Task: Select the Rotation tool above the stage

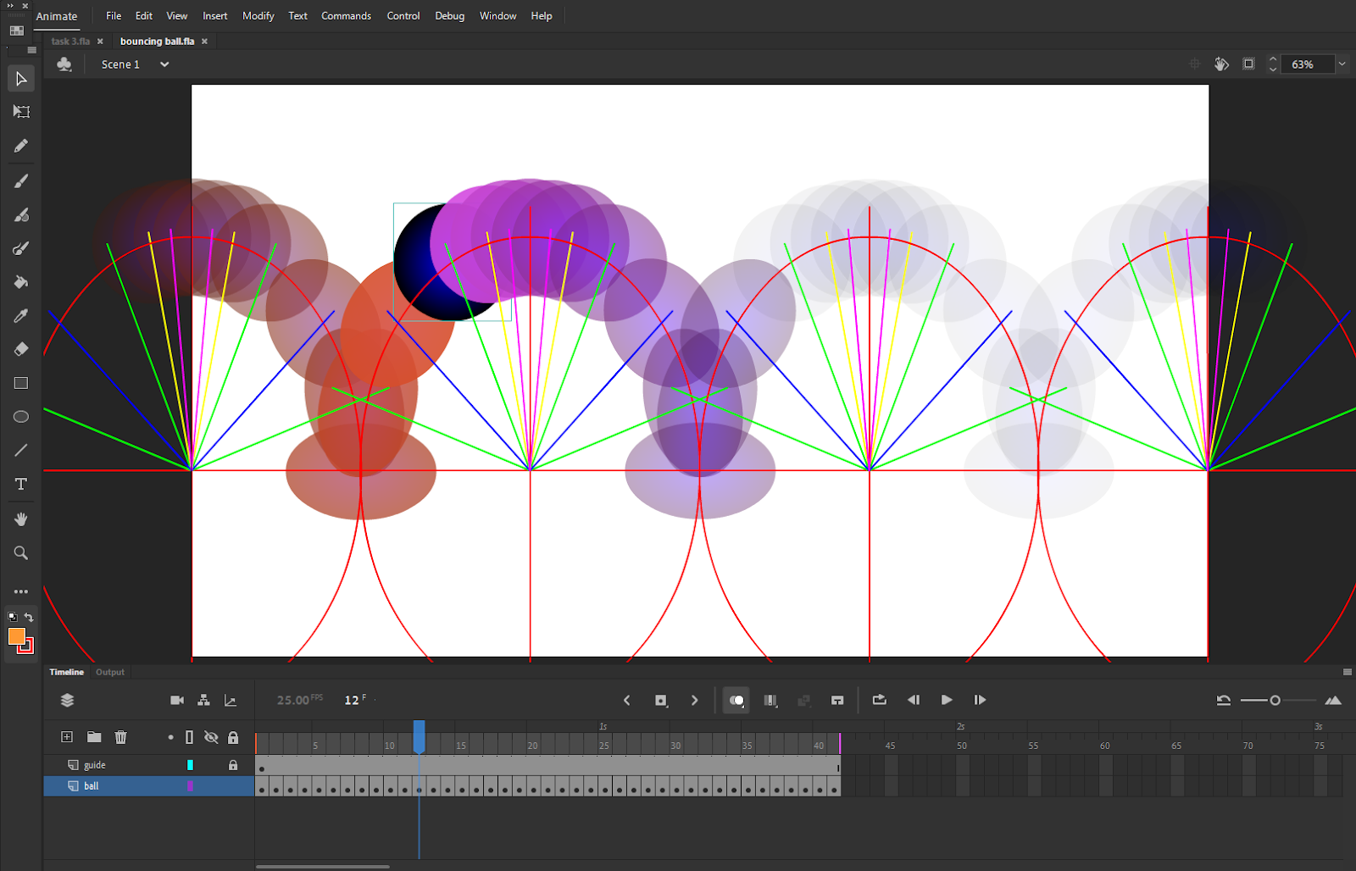Action: [x=1221, y=64]
